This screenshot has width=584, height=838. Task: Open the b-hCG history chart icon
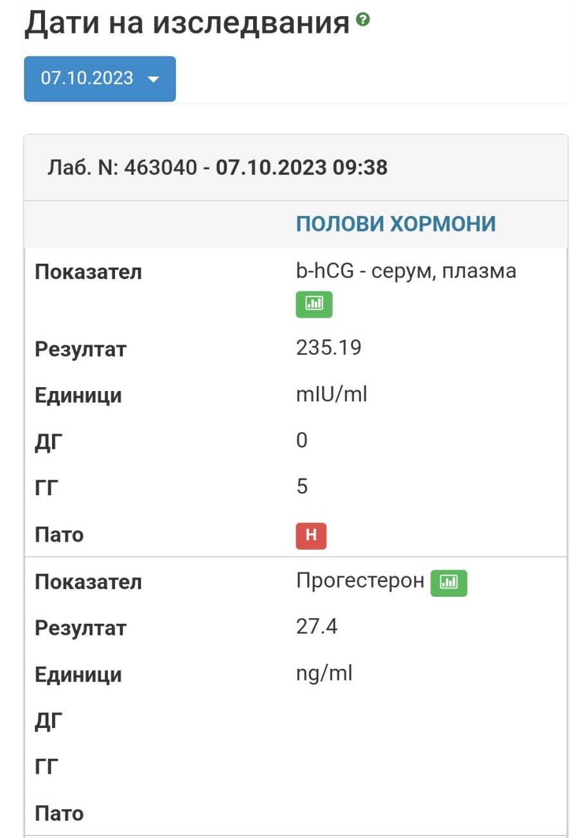pyautogui.click(x=314, y=304)
